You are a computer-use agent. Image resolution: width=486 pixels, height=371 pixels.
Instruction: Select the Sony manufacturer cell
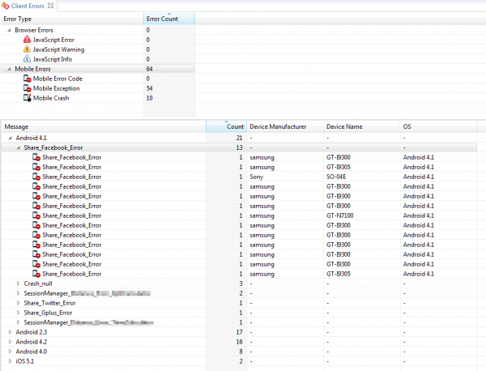256,177
